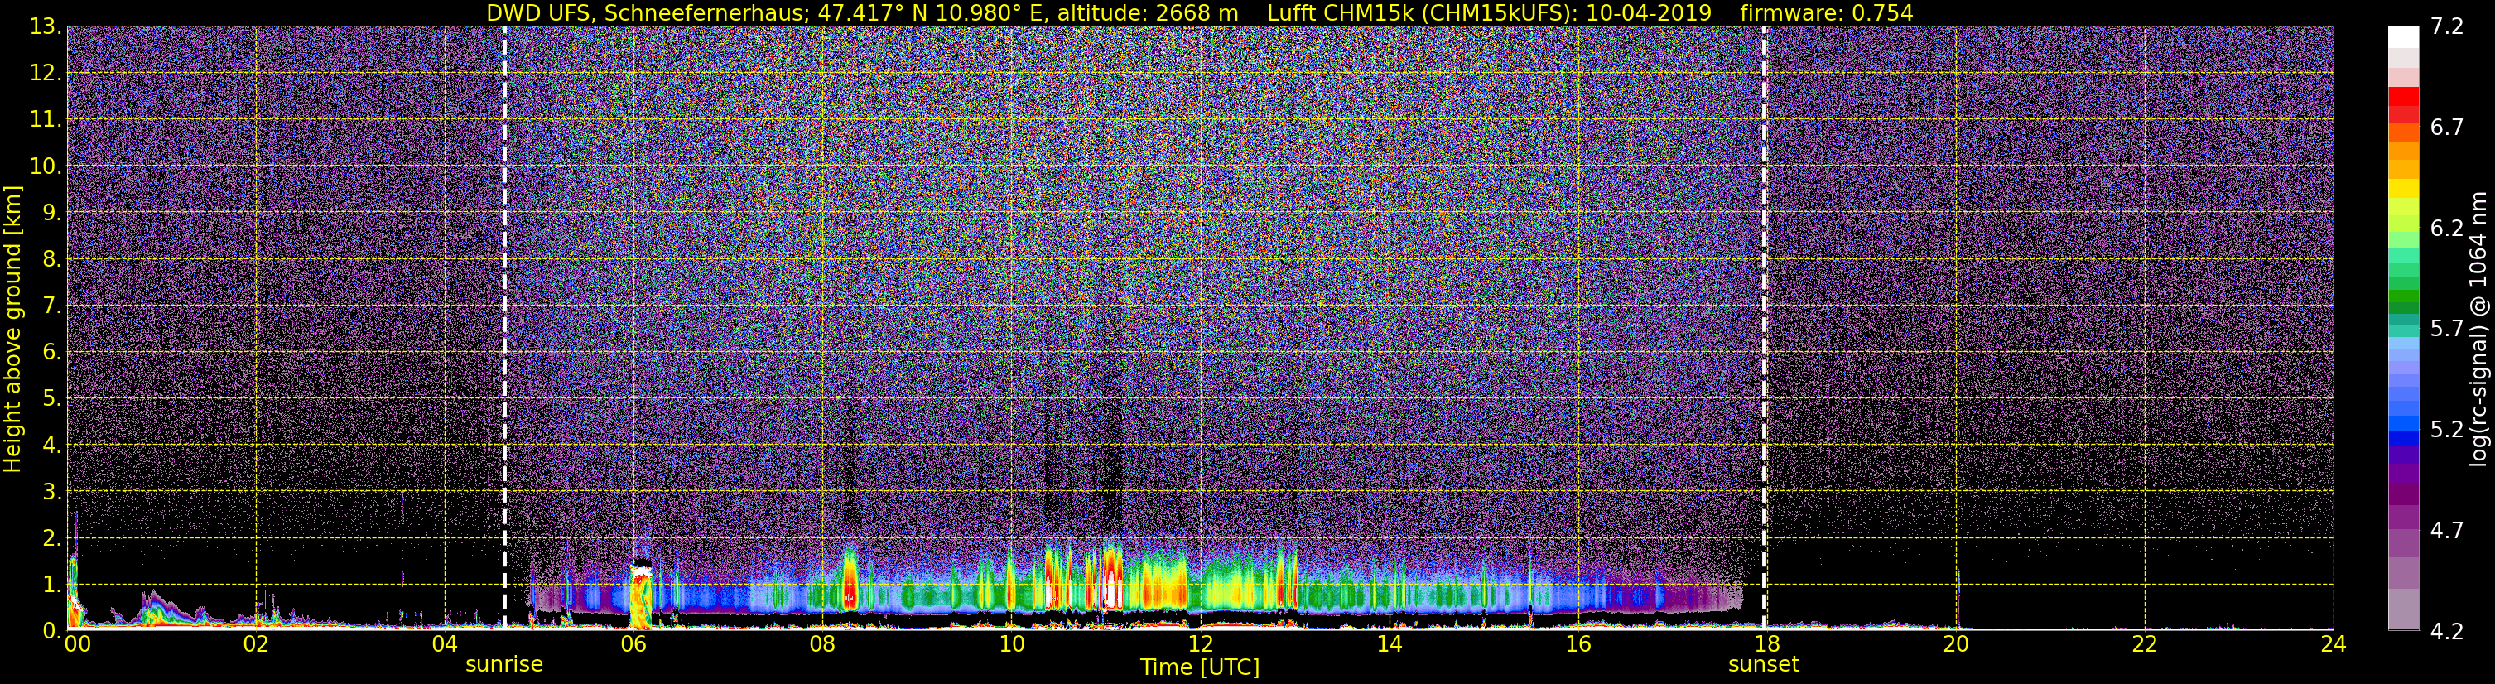This screenshot has height=684, width=2495.
Task: Click the bright red segment of the colorbar
Action: click(2403, 97)
